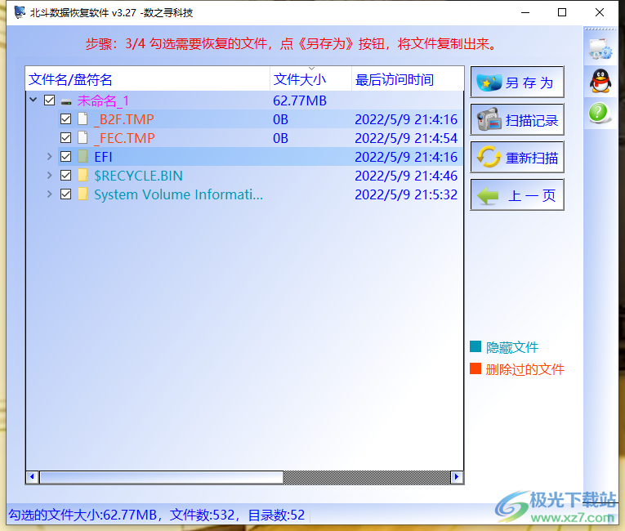Click the 62.77MB size value
This screenshot has height=531, width=625.
point(300,100)
